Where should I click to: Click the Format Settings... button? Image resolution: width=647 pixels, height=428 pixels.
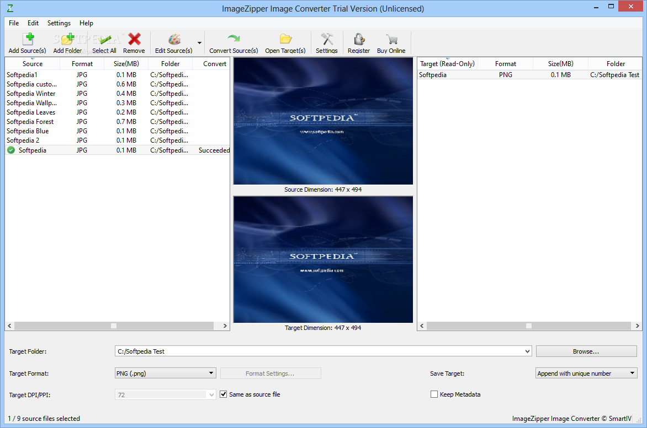271,373
